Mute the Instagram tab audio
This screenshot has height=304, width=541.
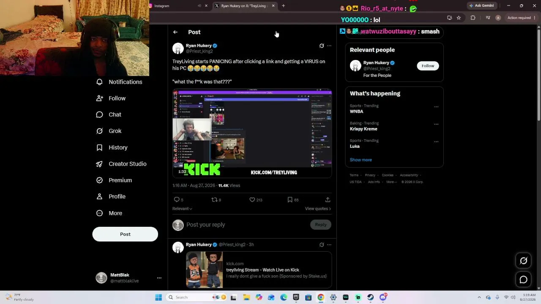199,6
